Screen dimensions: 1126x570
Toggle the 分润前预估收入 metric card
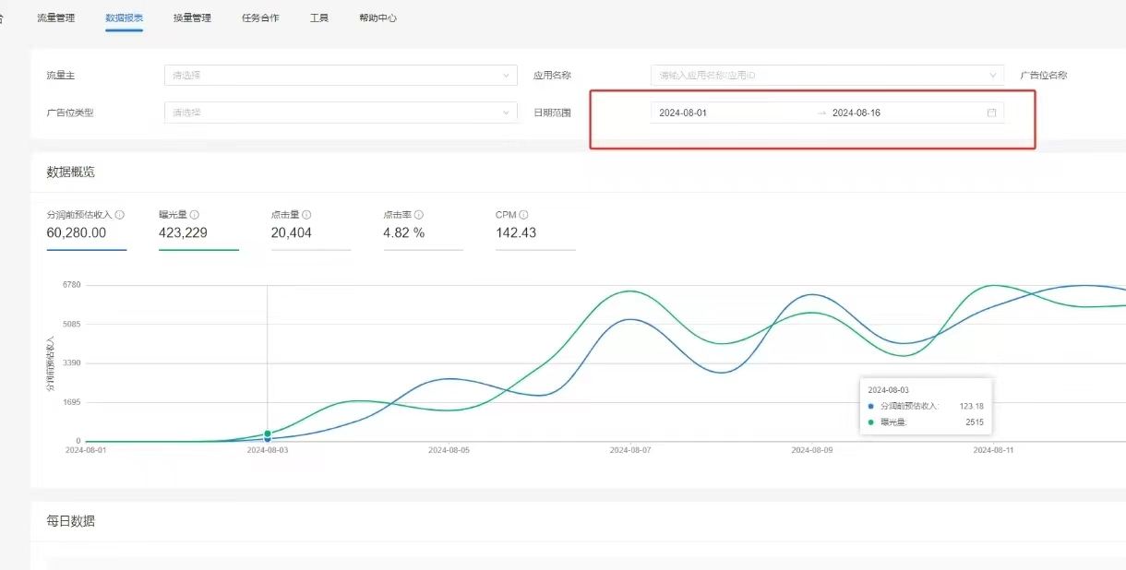86,232
